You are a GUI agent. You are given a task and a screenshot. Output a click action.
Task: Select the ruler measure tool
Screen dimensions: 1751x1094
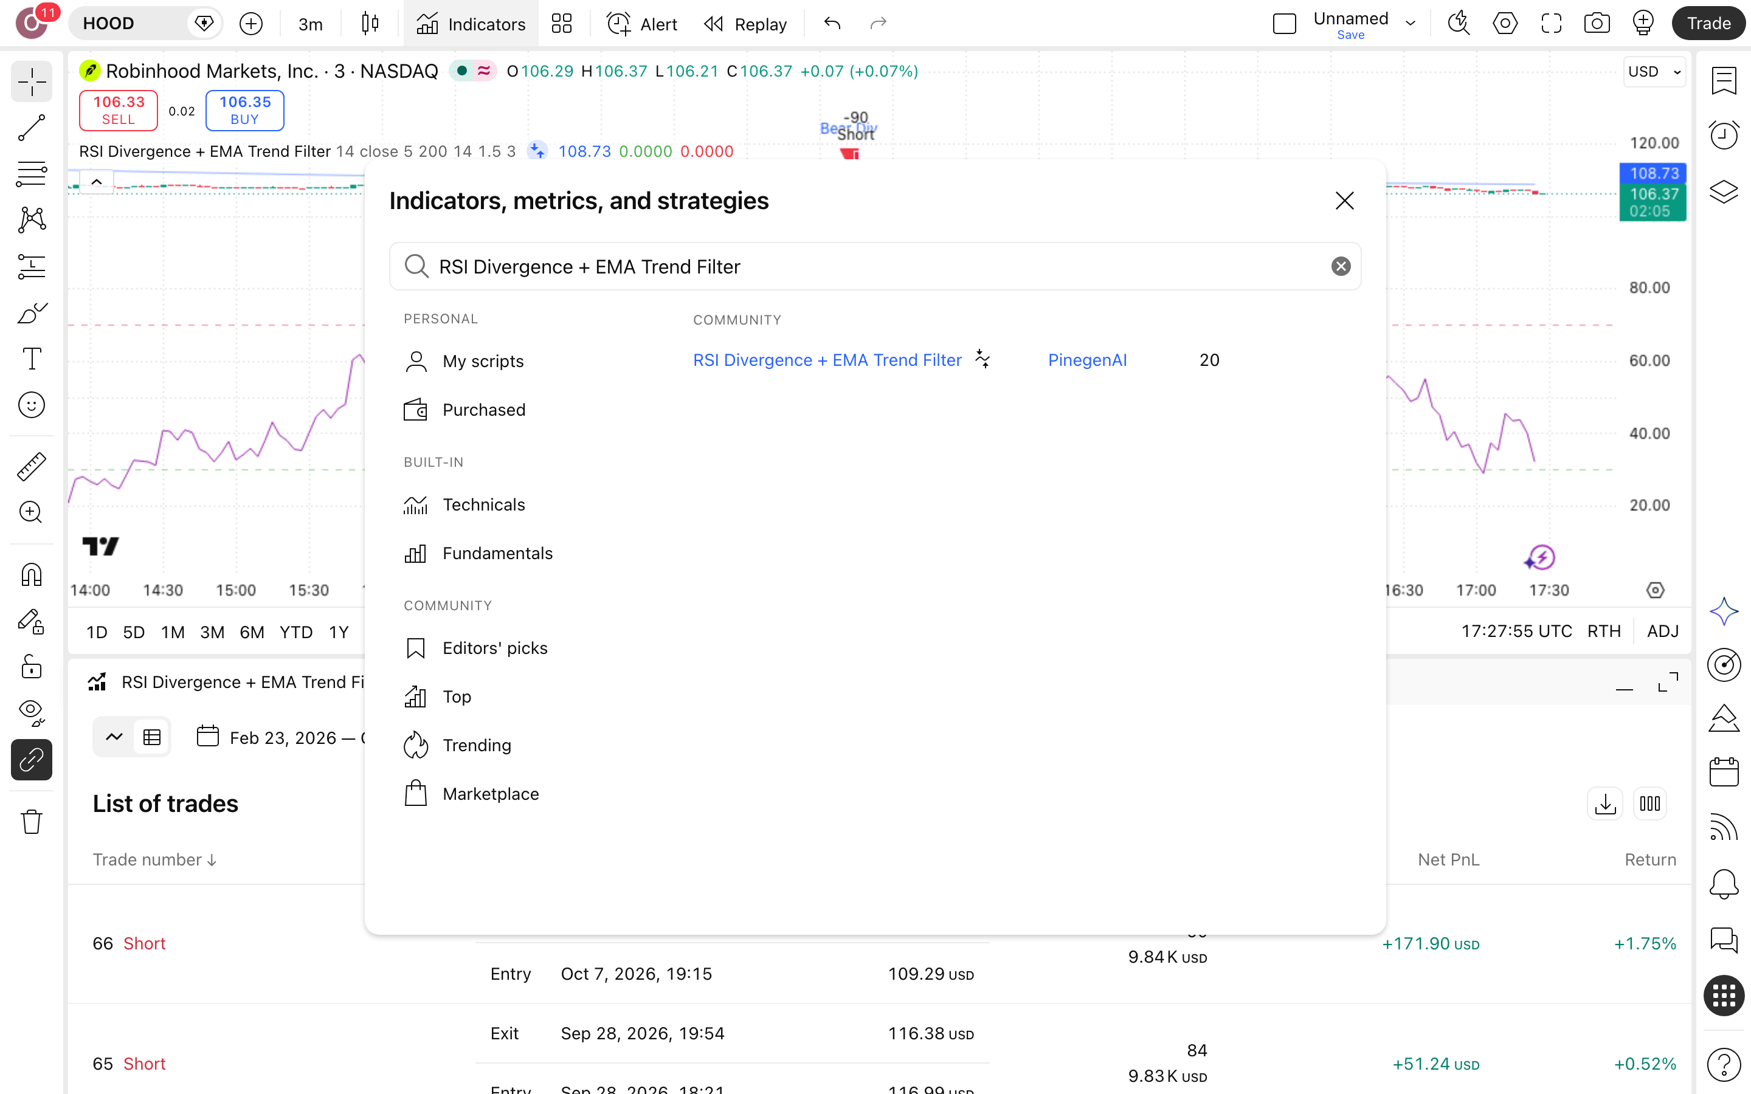click(31, 467)
